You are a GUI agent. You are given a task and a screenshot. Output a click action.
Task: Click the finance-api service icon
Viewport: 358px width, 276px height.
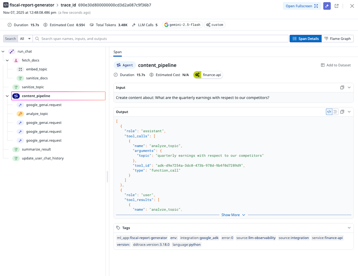pyautogui.click(x=197, y=75)
